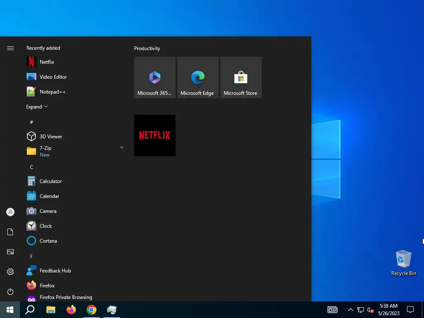This screenshot has height=318, width=424.
Task: Open Netflix from Recently added list
Action: tap(75, 62)
